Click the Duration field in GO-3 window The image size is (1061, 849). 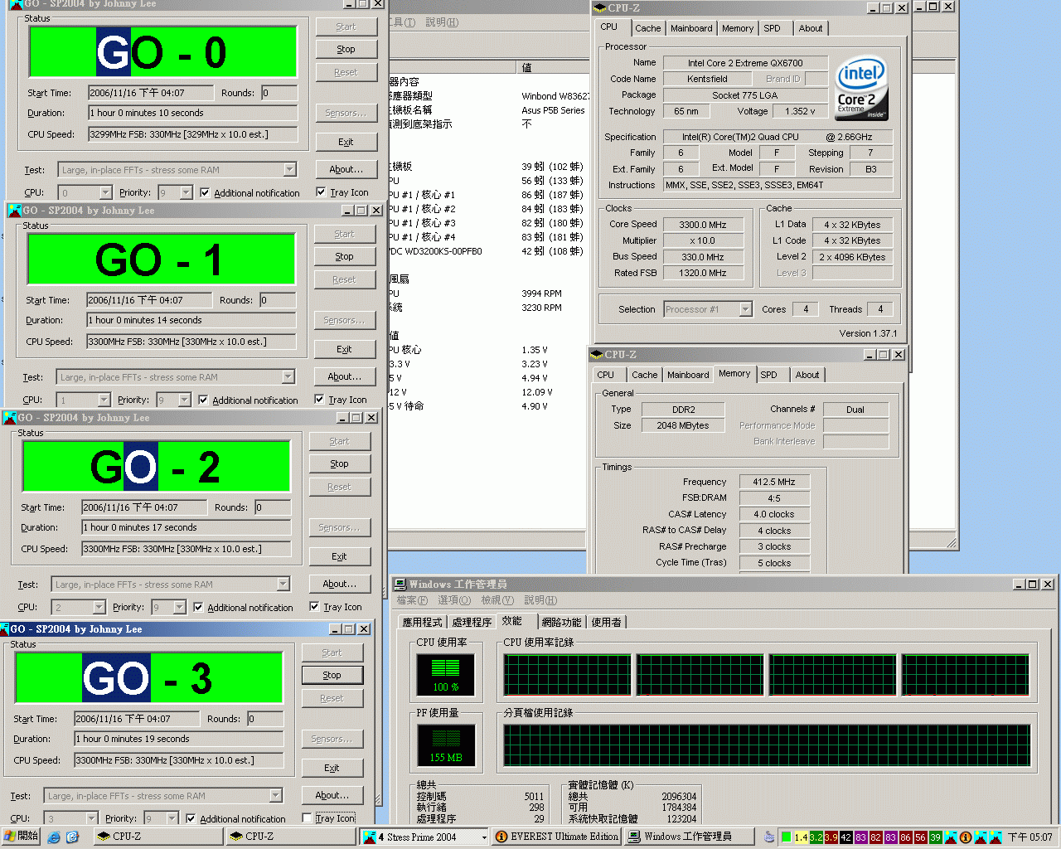click(179, 739)
